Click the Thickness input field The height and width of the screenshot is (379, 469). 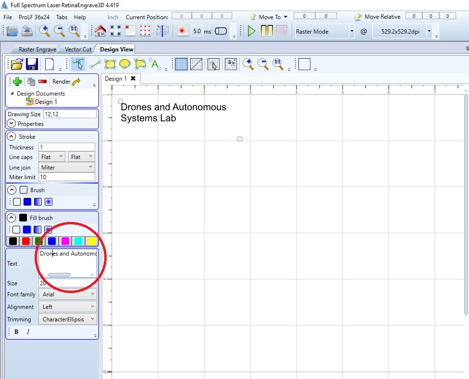click(x=67, y=147)
